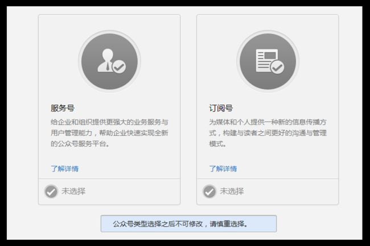This screenshot has width=370, height=246.
Task: Click the 服务号 title text
Action: (x=63, y=108)
